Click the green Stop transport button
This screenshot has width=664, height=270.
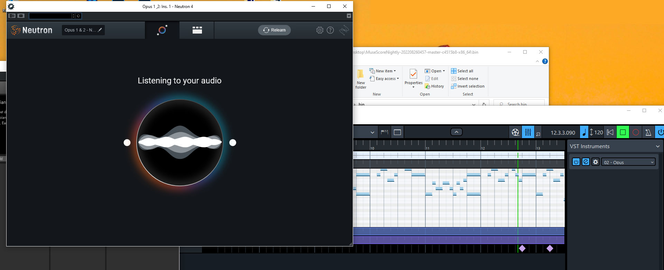click(x=623, y=132)
